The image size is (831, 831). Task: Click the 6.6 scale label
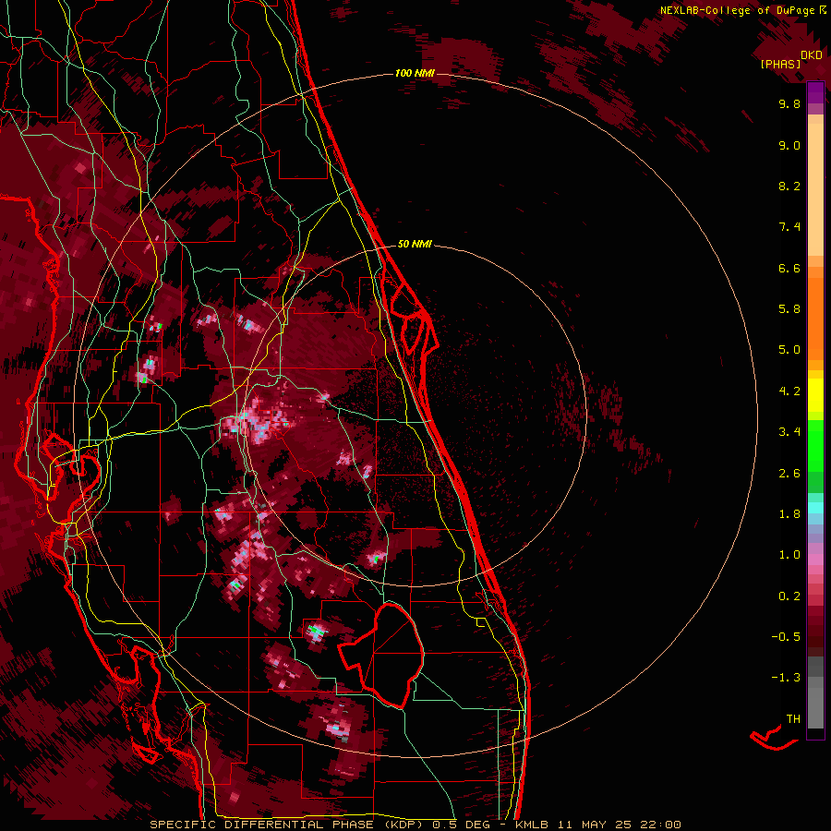789,268
